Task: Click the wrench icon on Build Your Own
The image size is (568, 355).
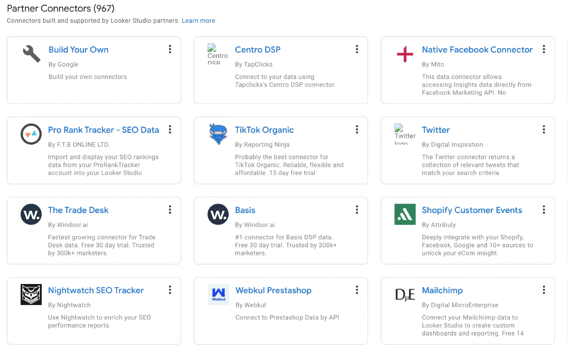Action: click(x=31, y=54)
